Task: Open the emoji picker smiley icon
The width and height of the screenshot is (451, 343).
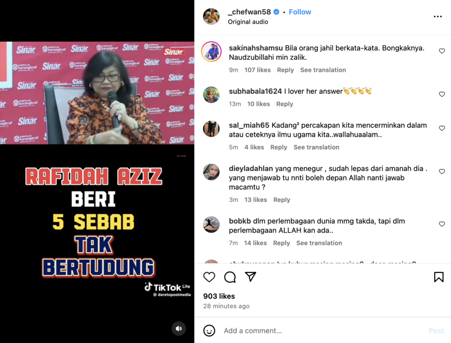Action: (209, 331)
